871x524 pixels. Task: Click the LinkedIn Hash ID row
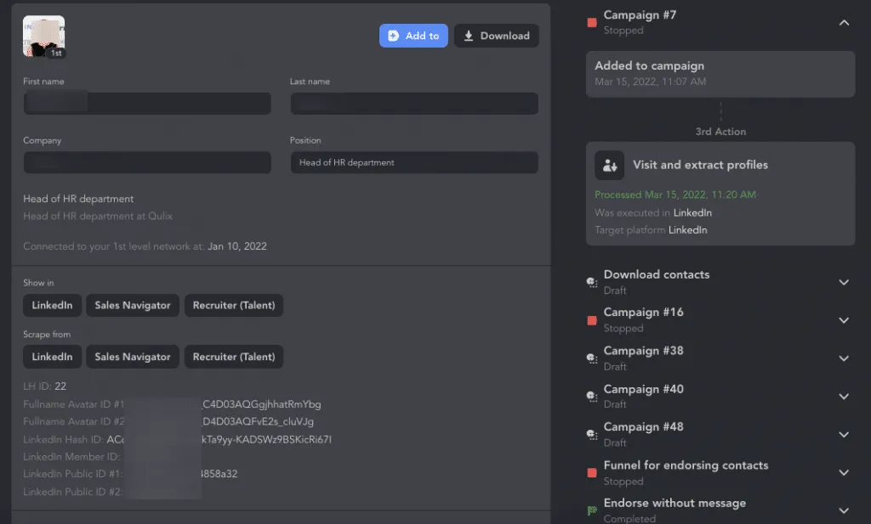coord(177,440)
